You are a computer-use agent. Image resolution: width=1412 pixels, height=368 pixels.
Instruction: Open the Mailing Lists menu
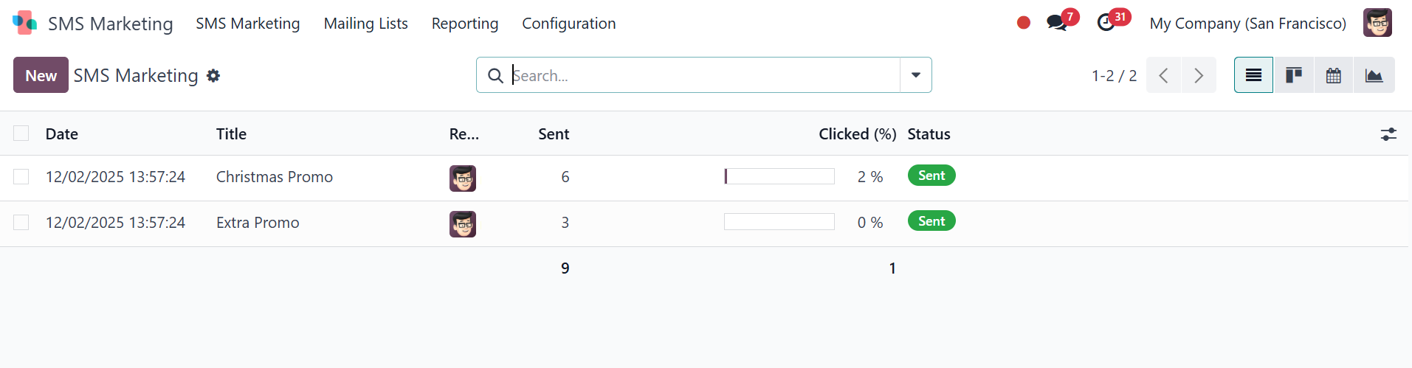tap(366, 24)
